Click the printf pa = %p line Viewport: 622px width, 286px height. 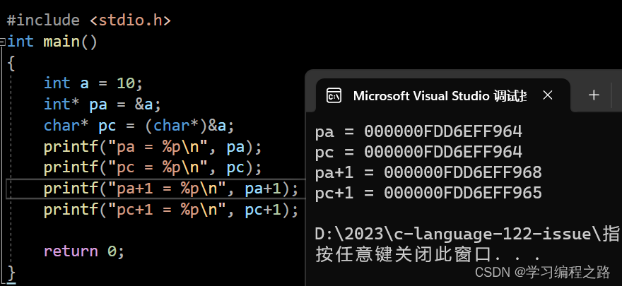[x=153, y=147]
